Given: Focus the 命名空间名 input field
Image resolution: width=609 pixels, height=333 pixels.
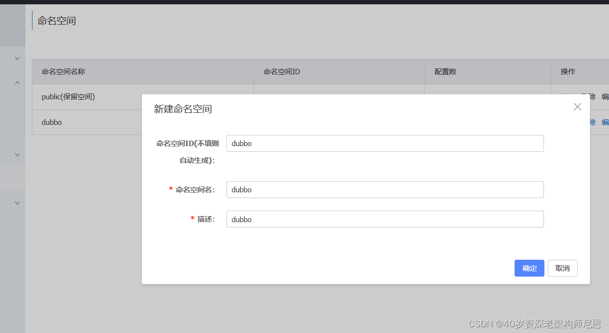Looking at the screenshot, I should (385, 189).
